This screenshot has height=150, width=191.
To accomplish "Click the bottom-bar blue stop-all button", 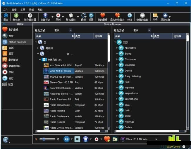I will click(86, 139).
